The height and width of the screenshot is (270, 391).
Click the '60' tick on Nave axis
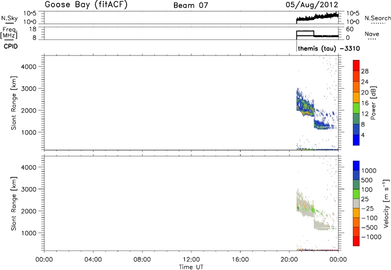coord(349,29)
